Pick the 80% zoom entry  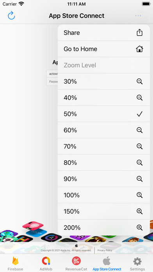pyautogui.click(x=103, y=163)
